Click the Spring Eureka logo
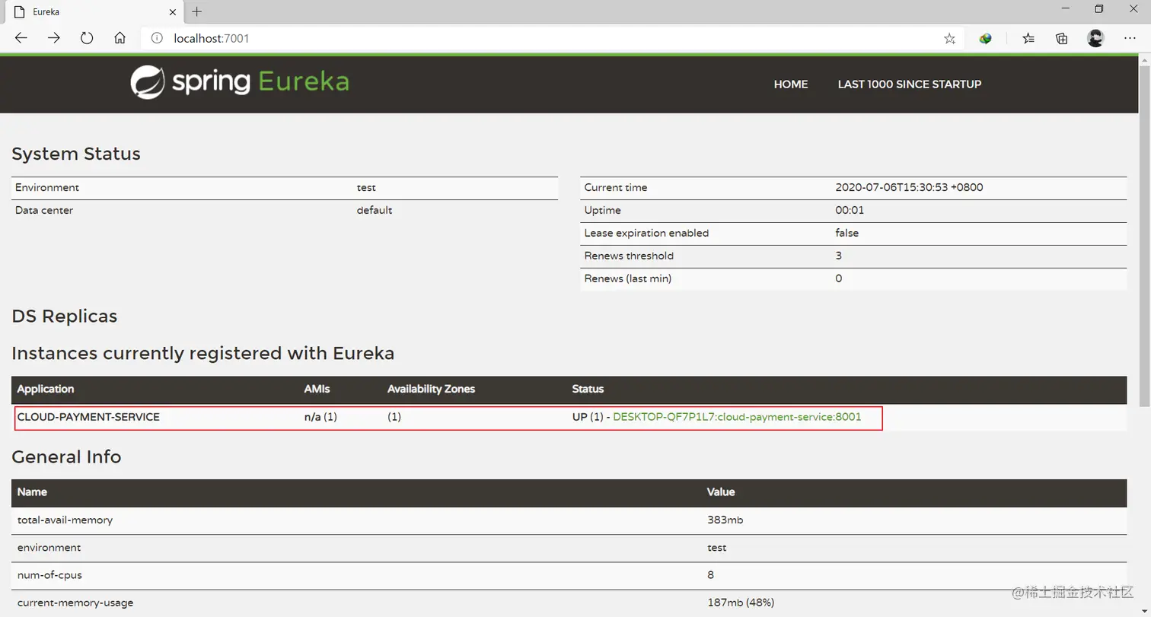 point(239,83)
